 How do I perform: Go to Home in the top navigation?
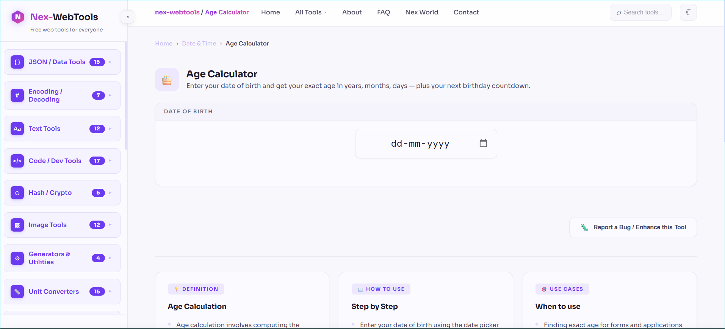pyautogui.click(x=271, y=12)
